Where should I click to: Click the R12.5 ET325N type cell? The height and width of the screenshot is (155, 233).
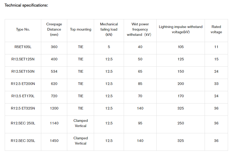pos(23,108)
